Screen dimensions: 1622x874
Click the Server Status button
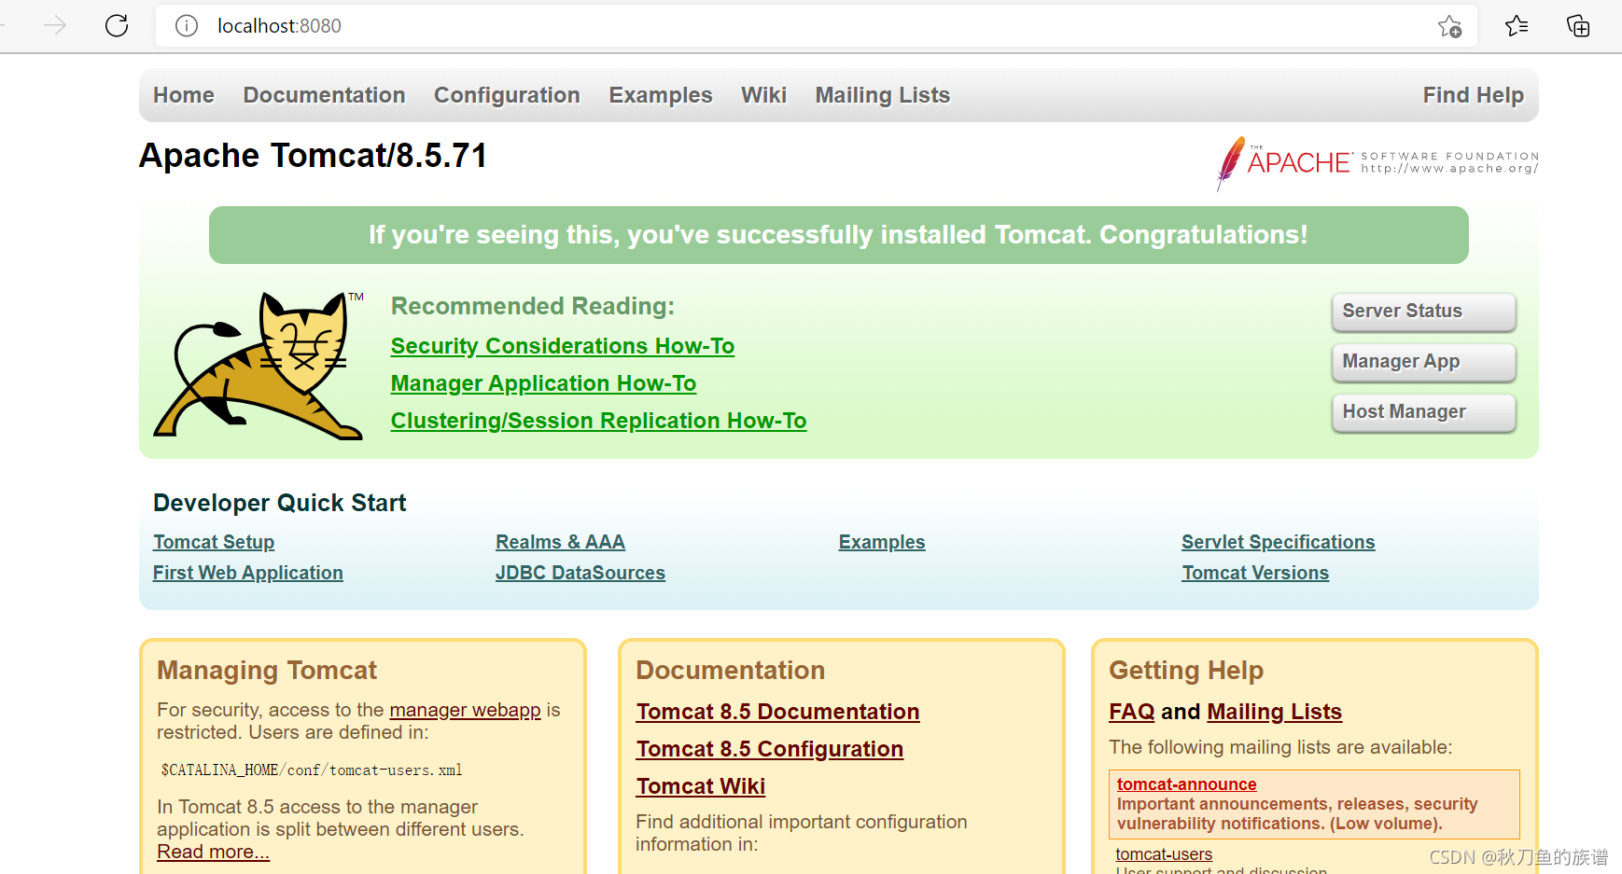pos(1423,312)
